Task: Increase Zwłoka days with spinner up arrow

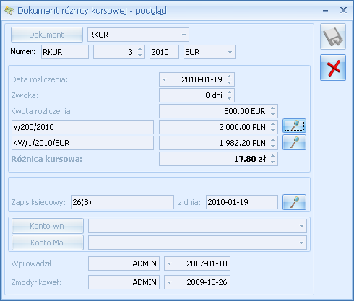Action: click(x=229, y=92)
